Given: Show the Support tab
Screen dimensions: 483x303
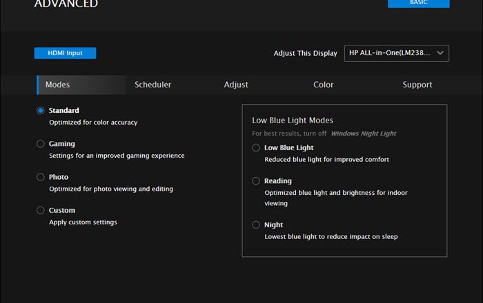Looking at the screenshot, I should 417,85.
